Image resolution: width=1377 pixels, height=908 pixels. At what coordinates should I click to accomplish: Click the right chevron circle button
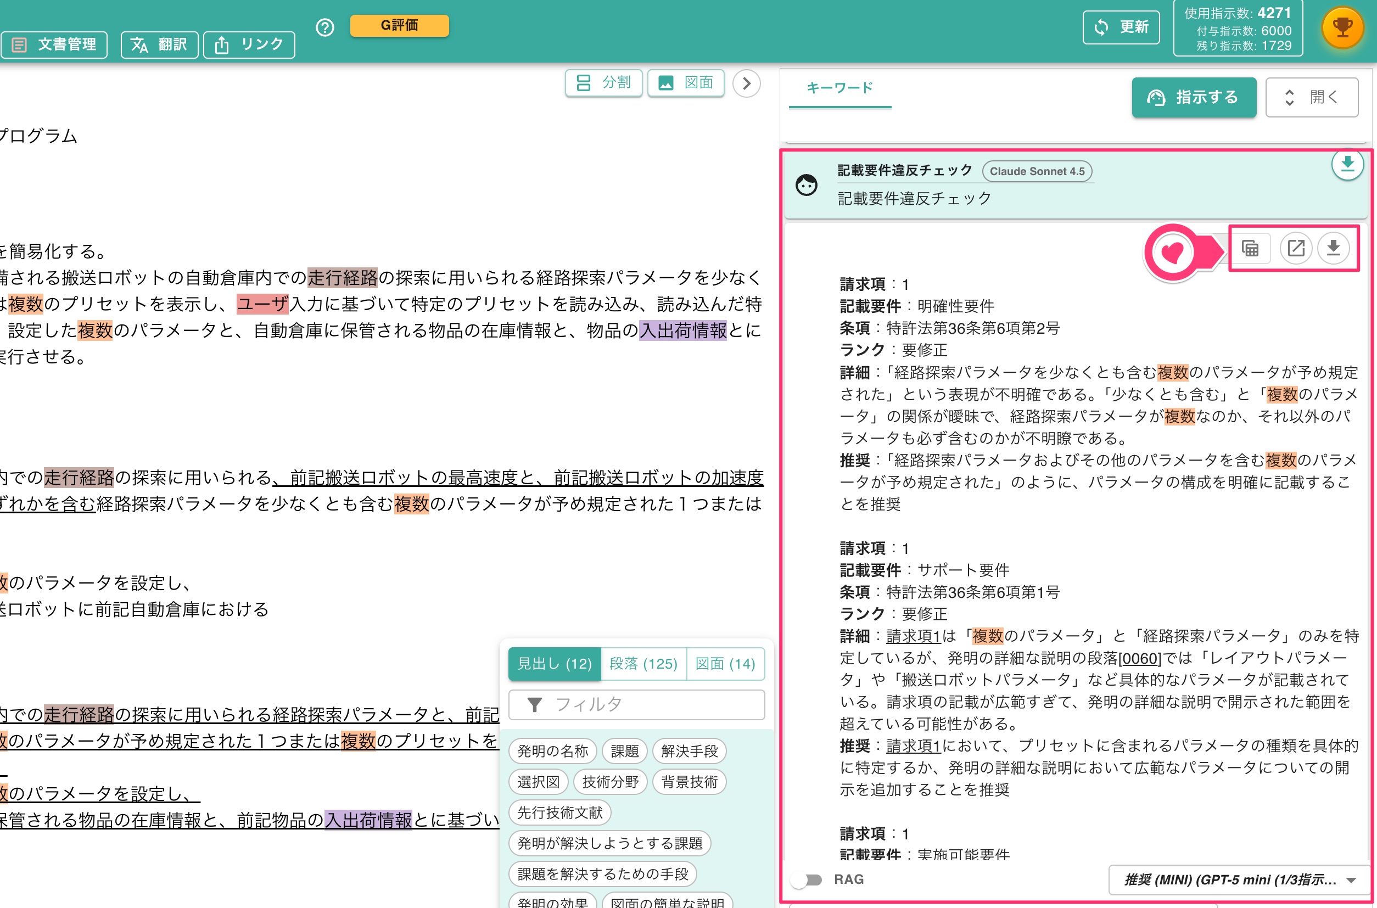746,83
